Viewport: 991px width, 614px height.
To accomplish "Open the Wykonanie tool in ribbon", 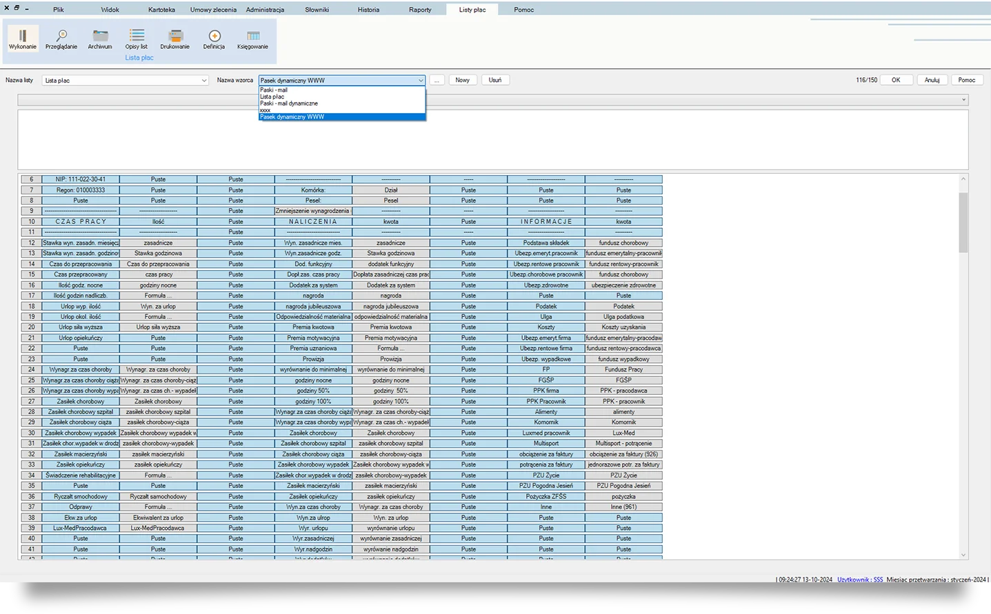I will pos(23,39).
